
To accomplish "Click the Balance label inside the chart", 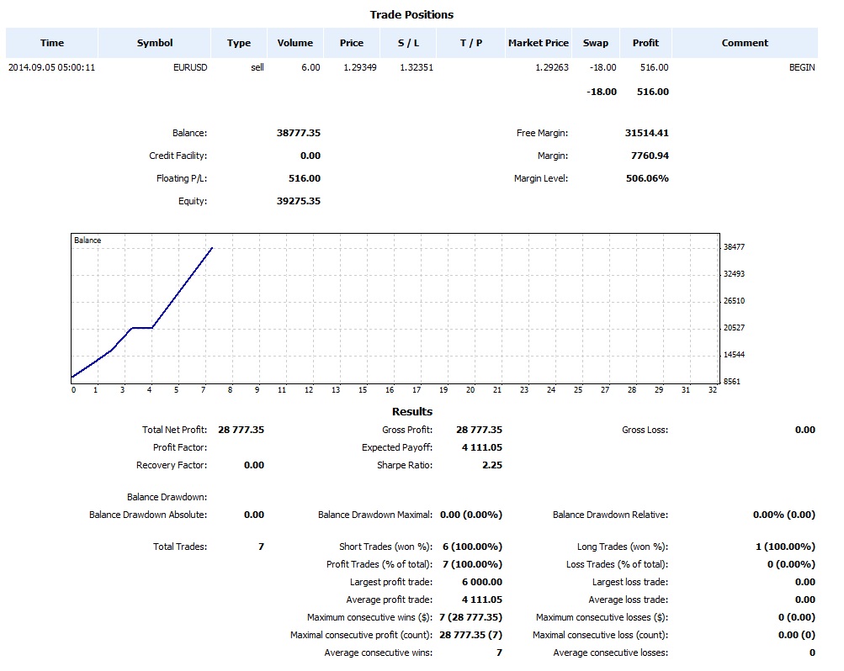I will click(88, 240).
